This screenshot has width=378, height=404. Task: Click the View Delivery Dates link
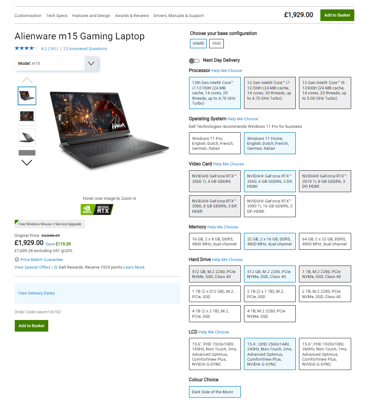click(36, 293)
